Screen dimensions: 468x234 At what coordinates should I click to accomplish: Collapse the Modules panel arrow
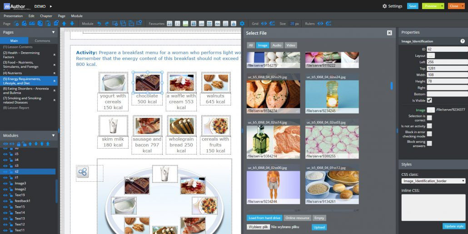[54, 135]
